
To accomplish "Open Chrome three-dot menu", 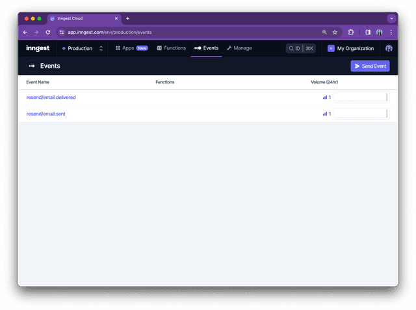I will click(391, 32).
